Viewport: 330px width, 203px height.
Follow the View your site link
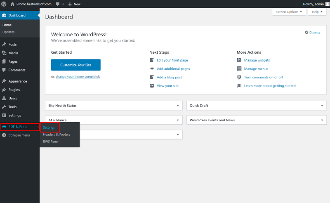pyautogui.click(x=167, y=86)
